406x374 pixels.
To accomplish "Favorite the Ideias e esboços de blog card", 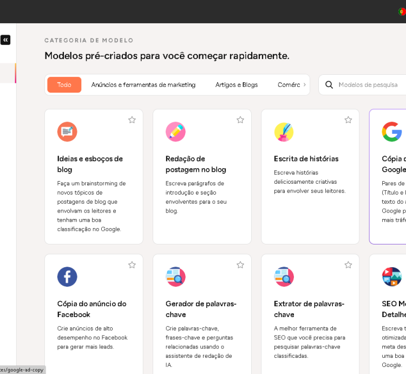I will (132, 120).
